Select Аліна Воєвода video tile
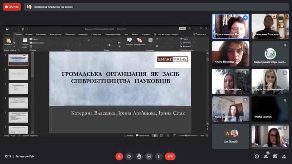This screenshot has height=164, width=292. click(x=231, y=54)
